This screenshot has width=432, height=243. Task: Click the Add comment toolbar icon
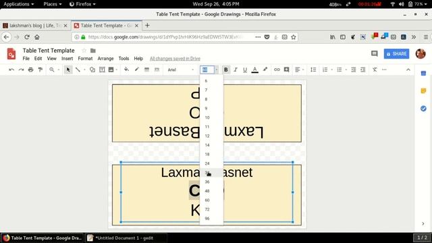click(x=286, y=70)
